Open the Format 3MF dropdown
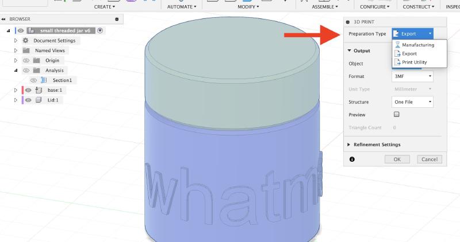The width and height of the screenshot is (460, 242). tap(412, 76)
